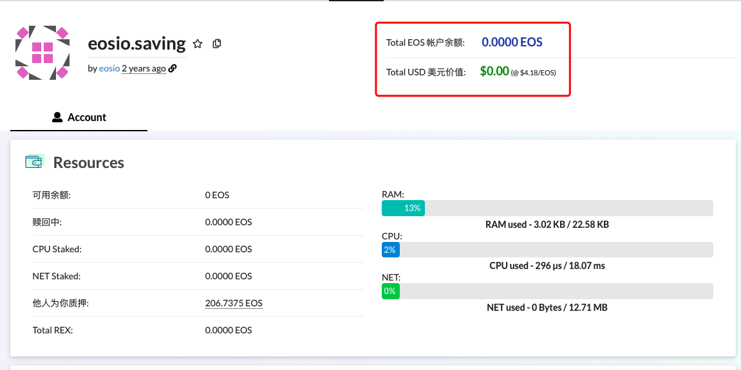This screenshot has width=741, height=370.
Task: Copy account name with the copy icon
Action: 216,44
